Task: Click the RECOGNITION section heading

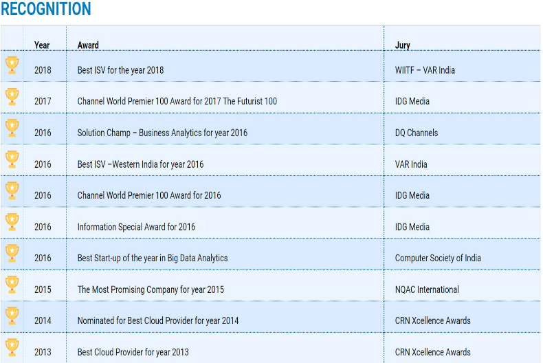Action: coord(46,10)
